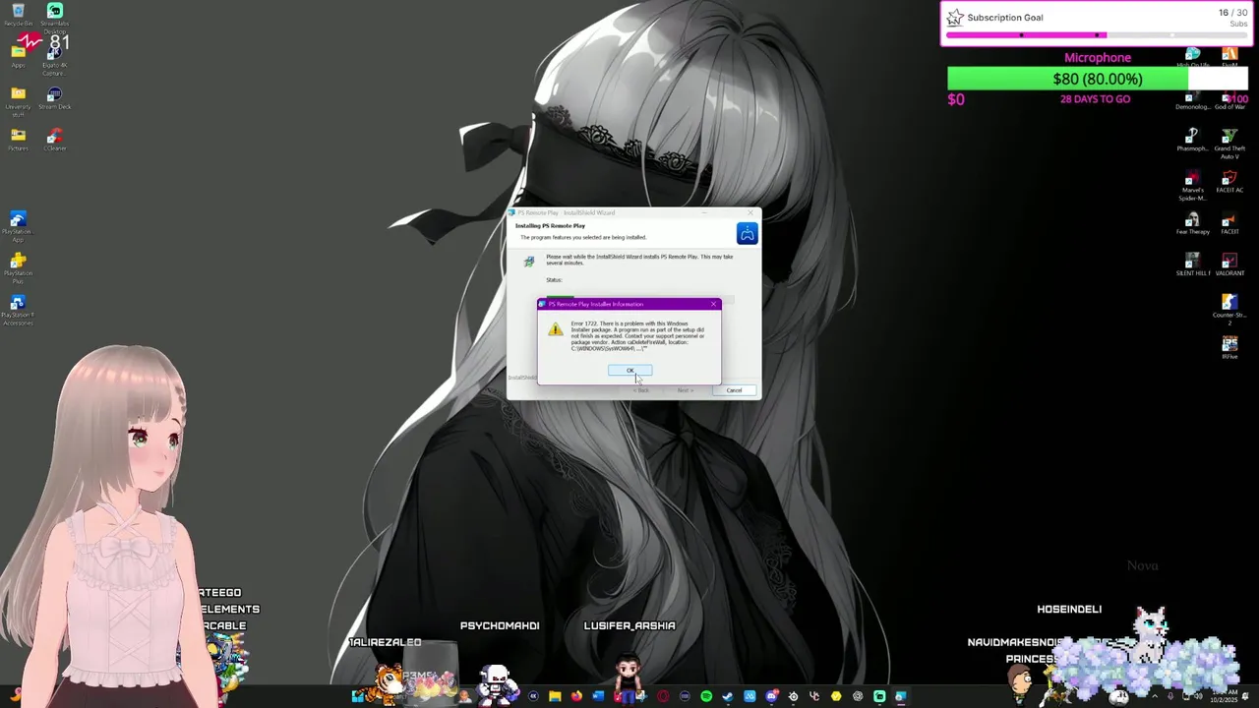The image size is (1259, 708).
Task: Launch Grand Theft Auto V shortcut
Action: tap(1229, 142)
